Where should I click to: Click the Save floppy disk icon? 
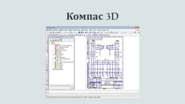pyautogui.click(x=53, y=32)
